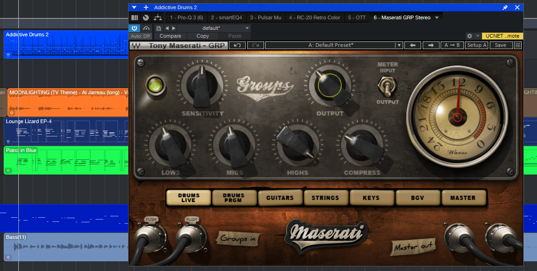Expand the A: Default Preset dropdown
537x271 pixels.
coord(399,45)
